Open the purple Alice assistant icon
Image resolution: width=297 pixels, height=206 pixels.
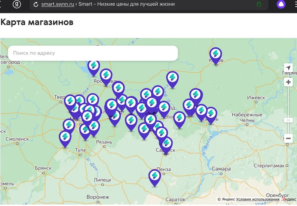[281, 4]
